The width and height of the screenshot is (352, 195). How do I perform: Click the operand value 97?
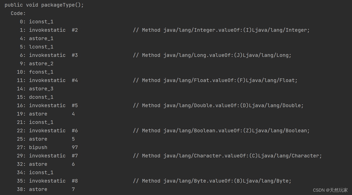pos(75,148)
